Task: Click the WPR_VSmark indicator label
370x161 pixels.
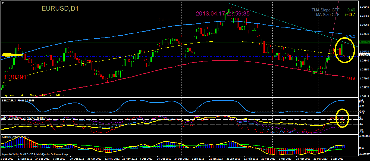Action: (24, 118)
